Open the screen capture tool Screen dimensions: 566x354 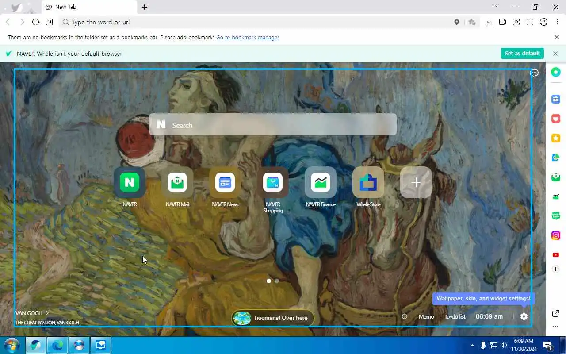[x=516, y=22]
